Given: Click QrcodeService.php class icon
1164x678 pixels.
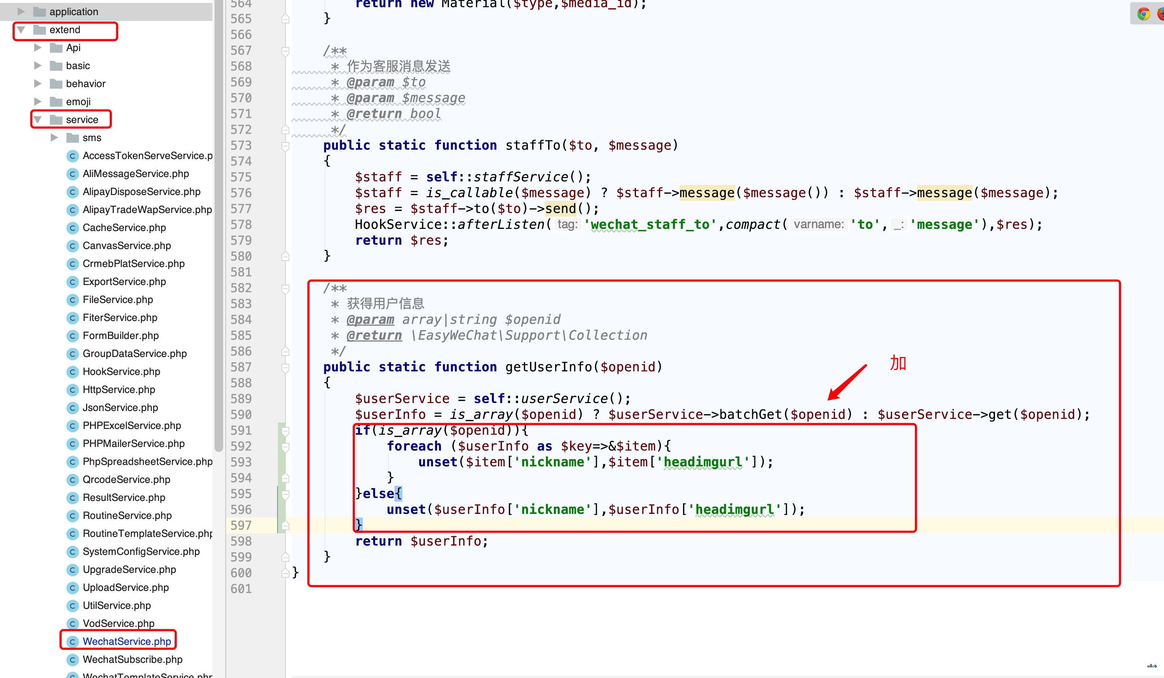Looking at the screenshot, I should pyautogui.click(x=72, y=480).
